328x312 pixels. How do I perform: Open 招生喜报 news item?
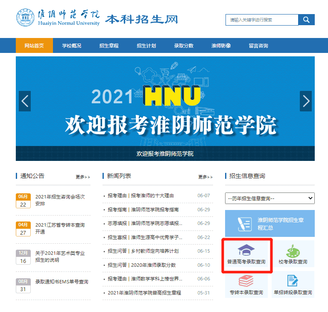[x=145, y=237]
